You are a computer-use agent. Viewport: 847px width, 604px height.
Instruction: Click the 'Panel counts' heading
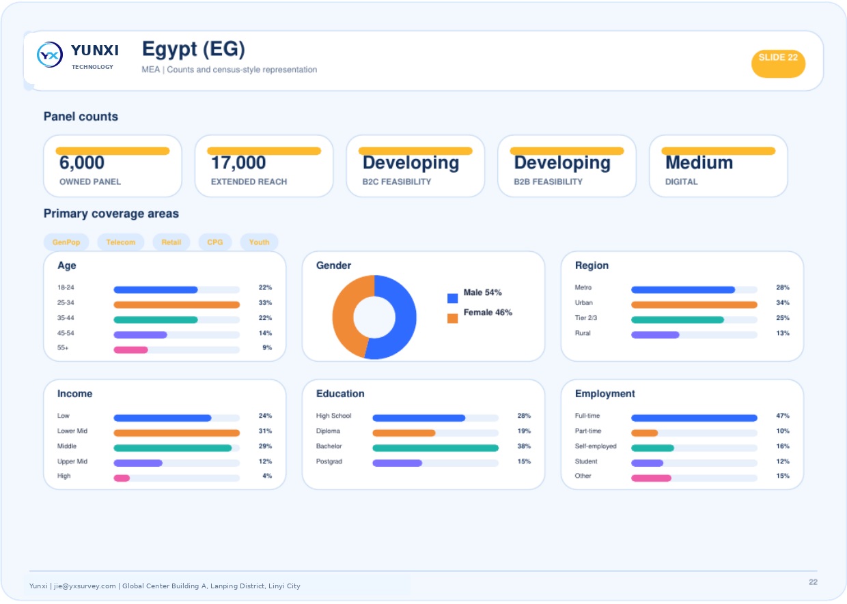pyautogui.click(x=81, y=117)
